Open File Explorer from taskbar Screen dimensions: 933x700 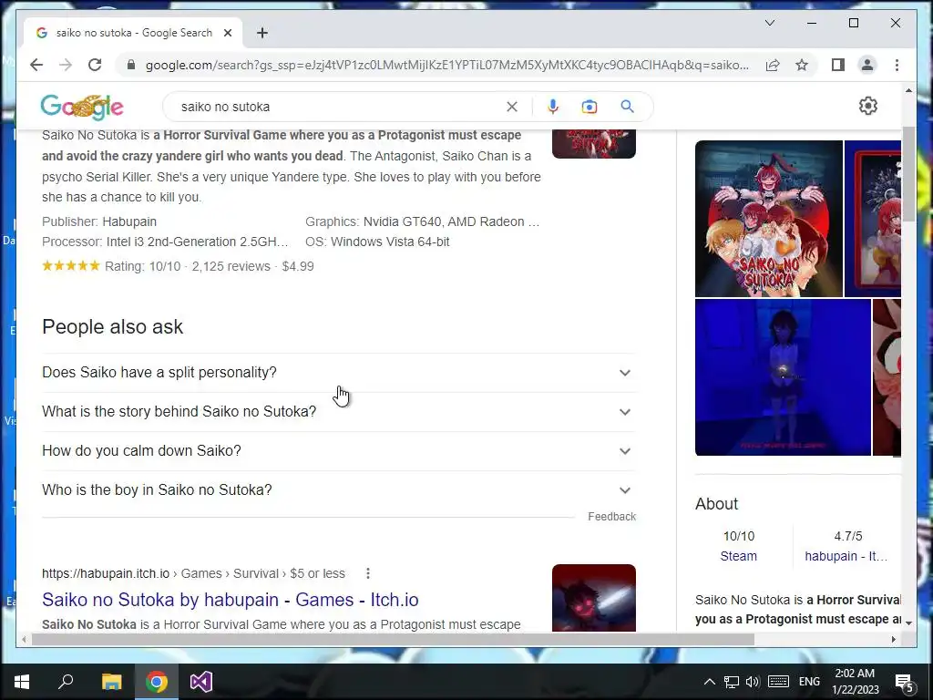111,682
